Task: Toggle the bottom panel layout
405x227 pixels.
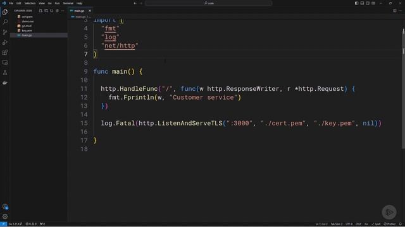Action: tap(362, 3)
